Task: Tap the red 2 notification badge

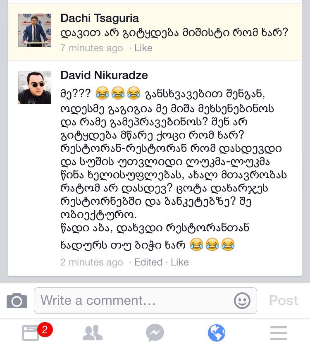Action: click(x=45, y=330)
